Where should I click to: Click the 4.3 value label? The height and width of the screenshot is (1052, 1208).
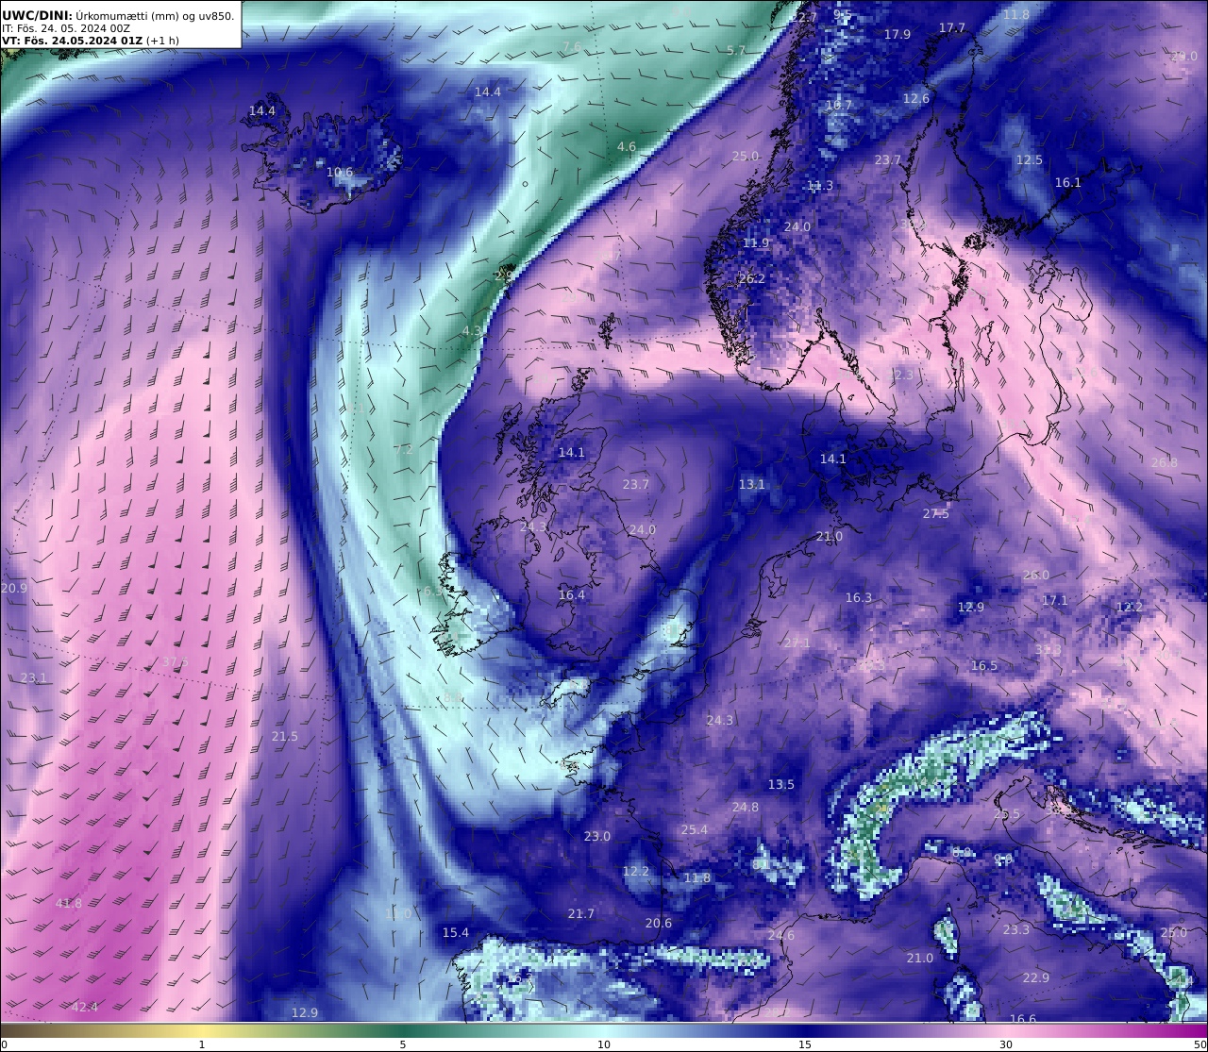(472, 331)
